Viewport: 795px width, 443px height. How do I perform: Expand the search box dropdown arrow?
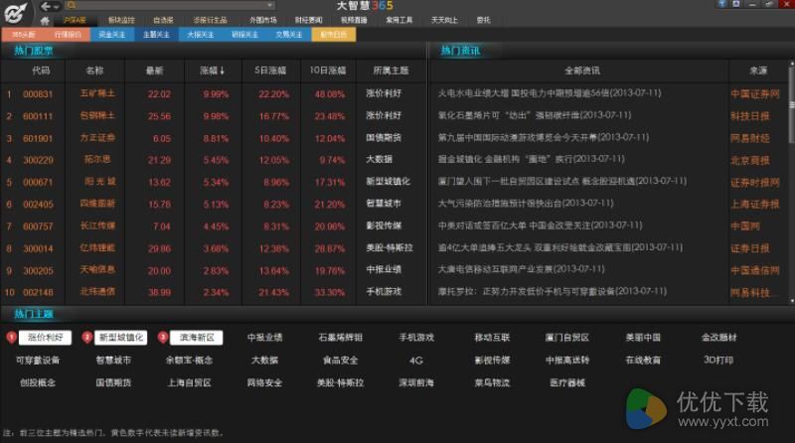coord(270,5)
